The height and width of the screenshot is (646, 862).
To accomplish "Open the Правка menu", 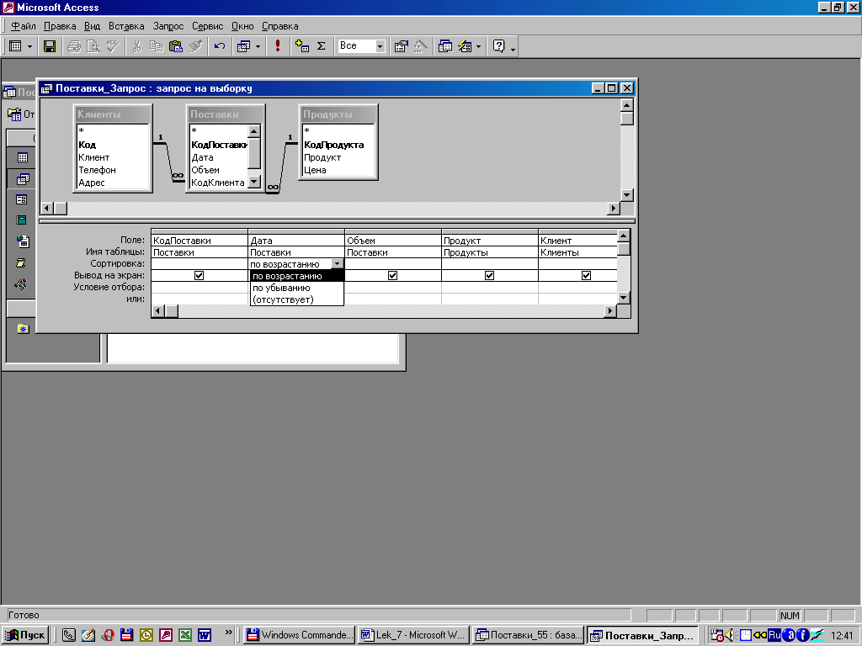I will tap(60, 26).
